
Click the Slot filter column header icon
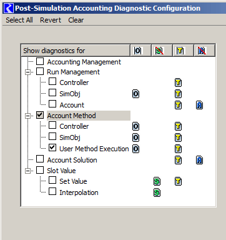tap(159, 51)
